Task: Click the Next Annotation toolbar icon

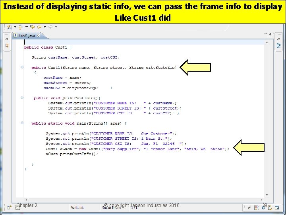Action: [9, 27]
